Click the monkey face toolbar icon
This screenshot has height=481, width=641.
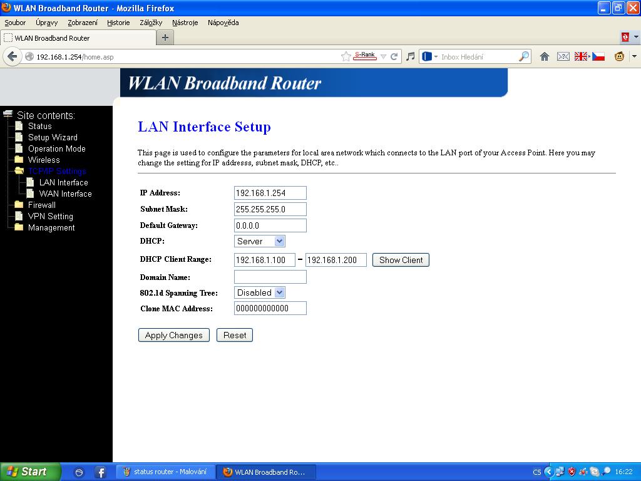tap(619, 56)
